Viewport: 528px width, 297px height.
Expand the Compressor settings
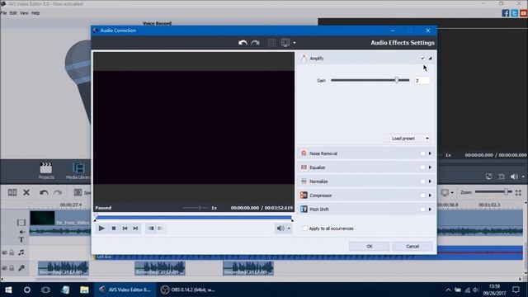click(430, 196)
